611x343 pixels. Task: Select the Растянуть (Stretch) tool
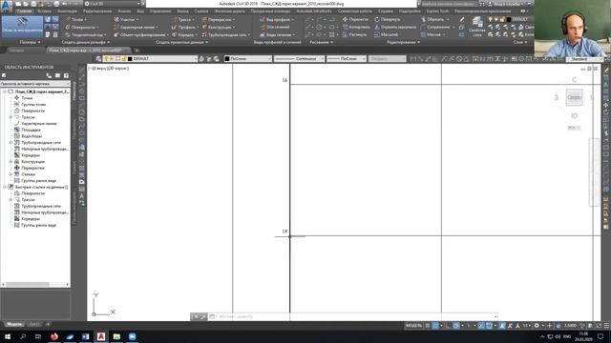pyautogui.click(x=354, y=34)
